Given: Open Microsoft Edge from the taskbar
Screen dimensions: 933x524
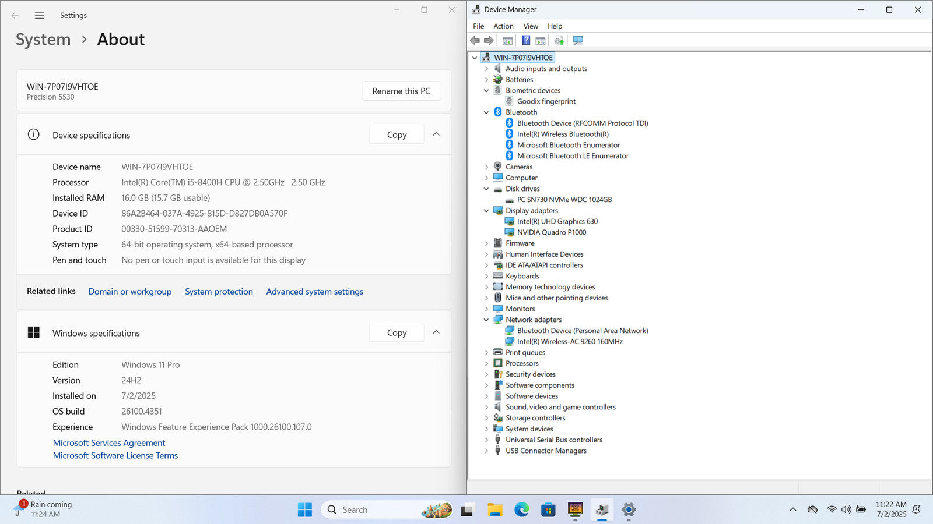Looking at the screenshot, I should click(x=521, y=510).
